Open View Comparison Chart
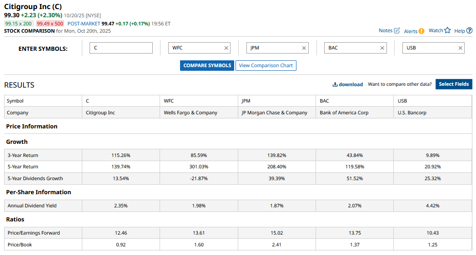 pyautogui.click(x=266, y=66)
